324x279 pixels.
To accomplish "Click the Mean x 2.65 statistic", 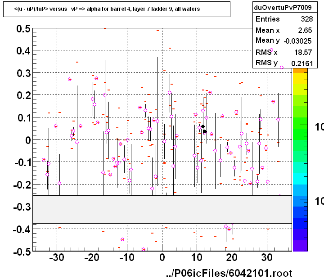I will pyautogui.click(x=283, y=31).
